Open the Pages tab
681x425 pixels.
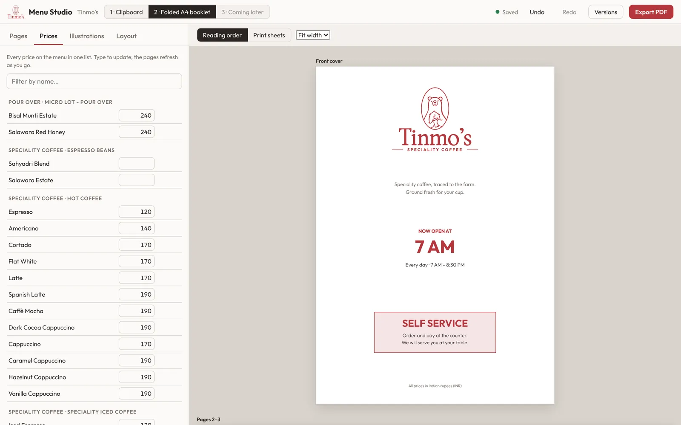pyautogui.click(x=18, y=36)
